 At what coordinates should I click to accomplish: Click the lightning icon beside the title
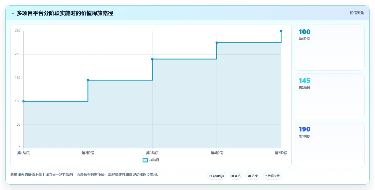[13, 13]
